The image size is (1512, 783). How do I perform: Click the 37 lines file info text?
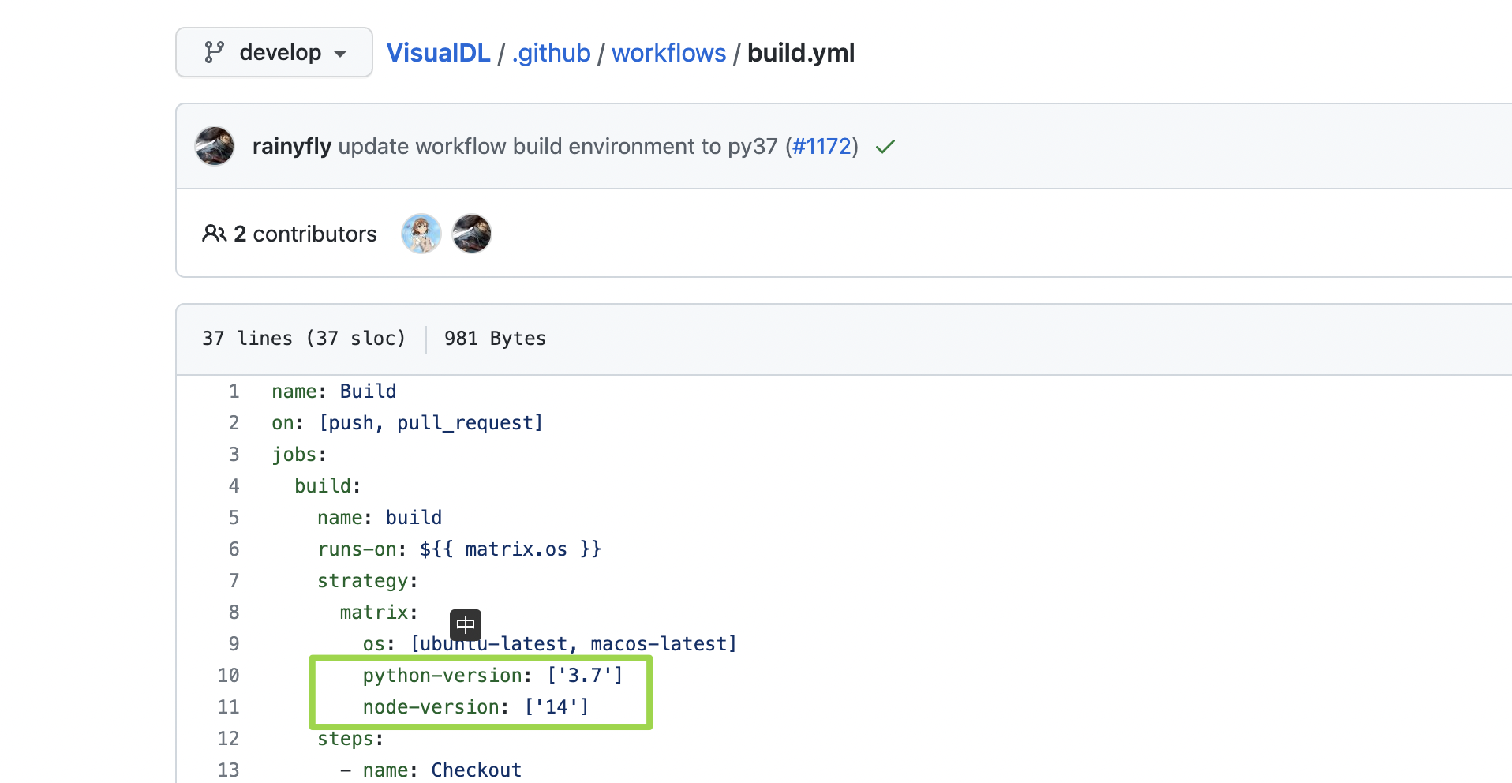click(304, 339)
